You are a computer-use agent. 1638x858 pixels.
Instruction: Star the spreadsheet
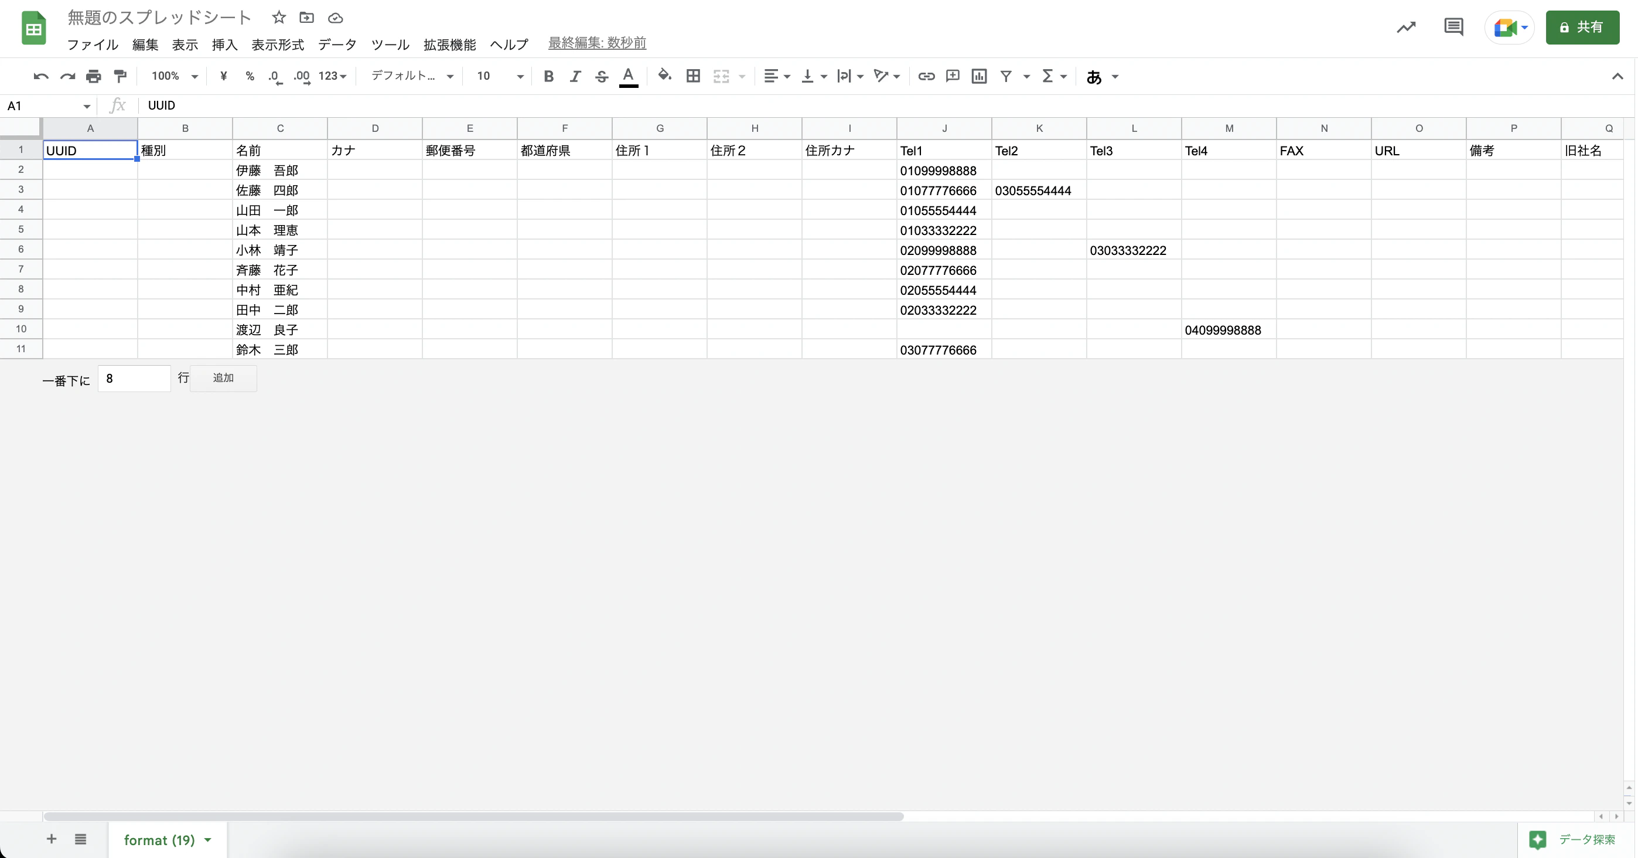[x=278, y=17]
